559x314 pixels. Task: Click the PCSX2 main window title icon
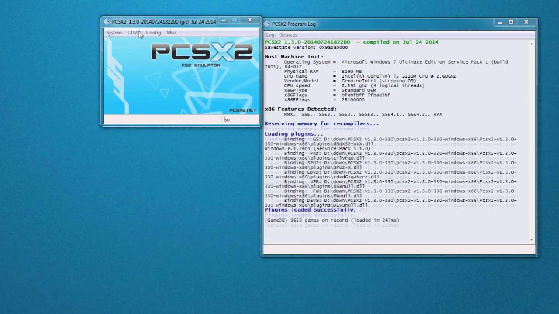pos(107,21)
